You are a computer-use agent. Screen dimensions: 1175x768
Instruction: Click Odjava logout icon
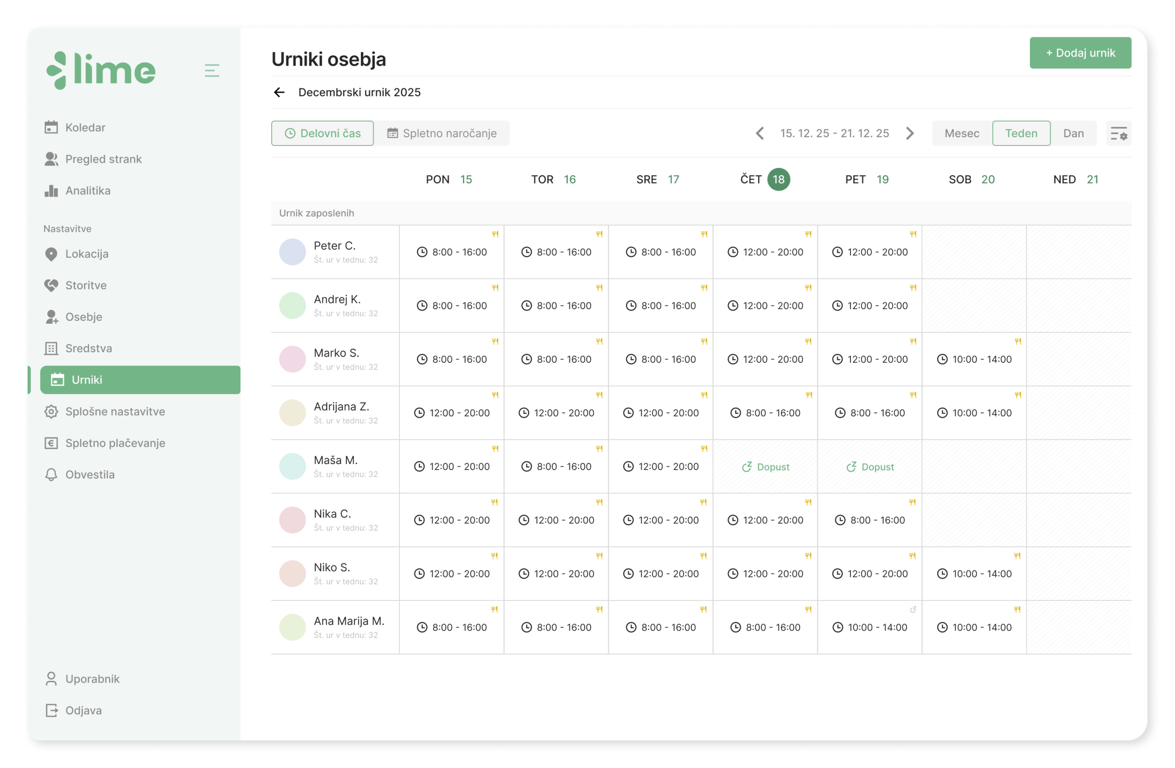(51, 710)
